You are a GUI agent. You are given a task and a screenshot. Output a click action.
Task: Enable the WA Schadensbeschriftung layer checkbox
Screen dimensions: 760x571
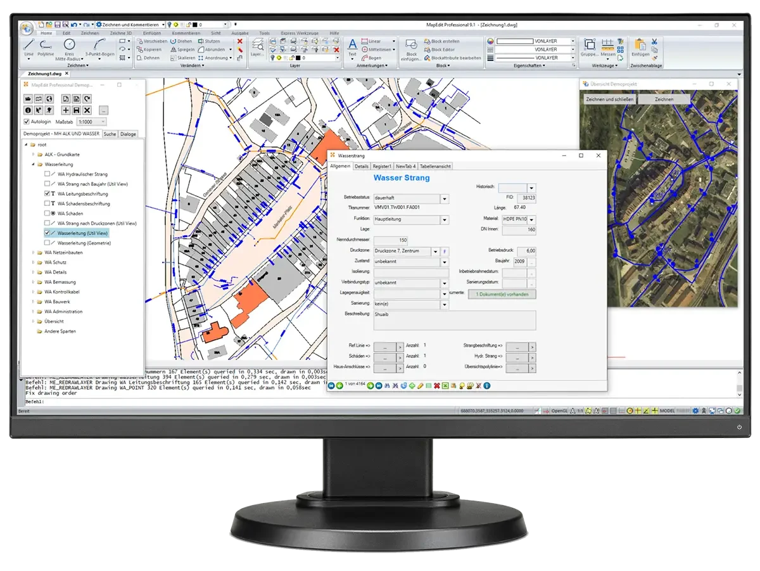pos(47,203)
